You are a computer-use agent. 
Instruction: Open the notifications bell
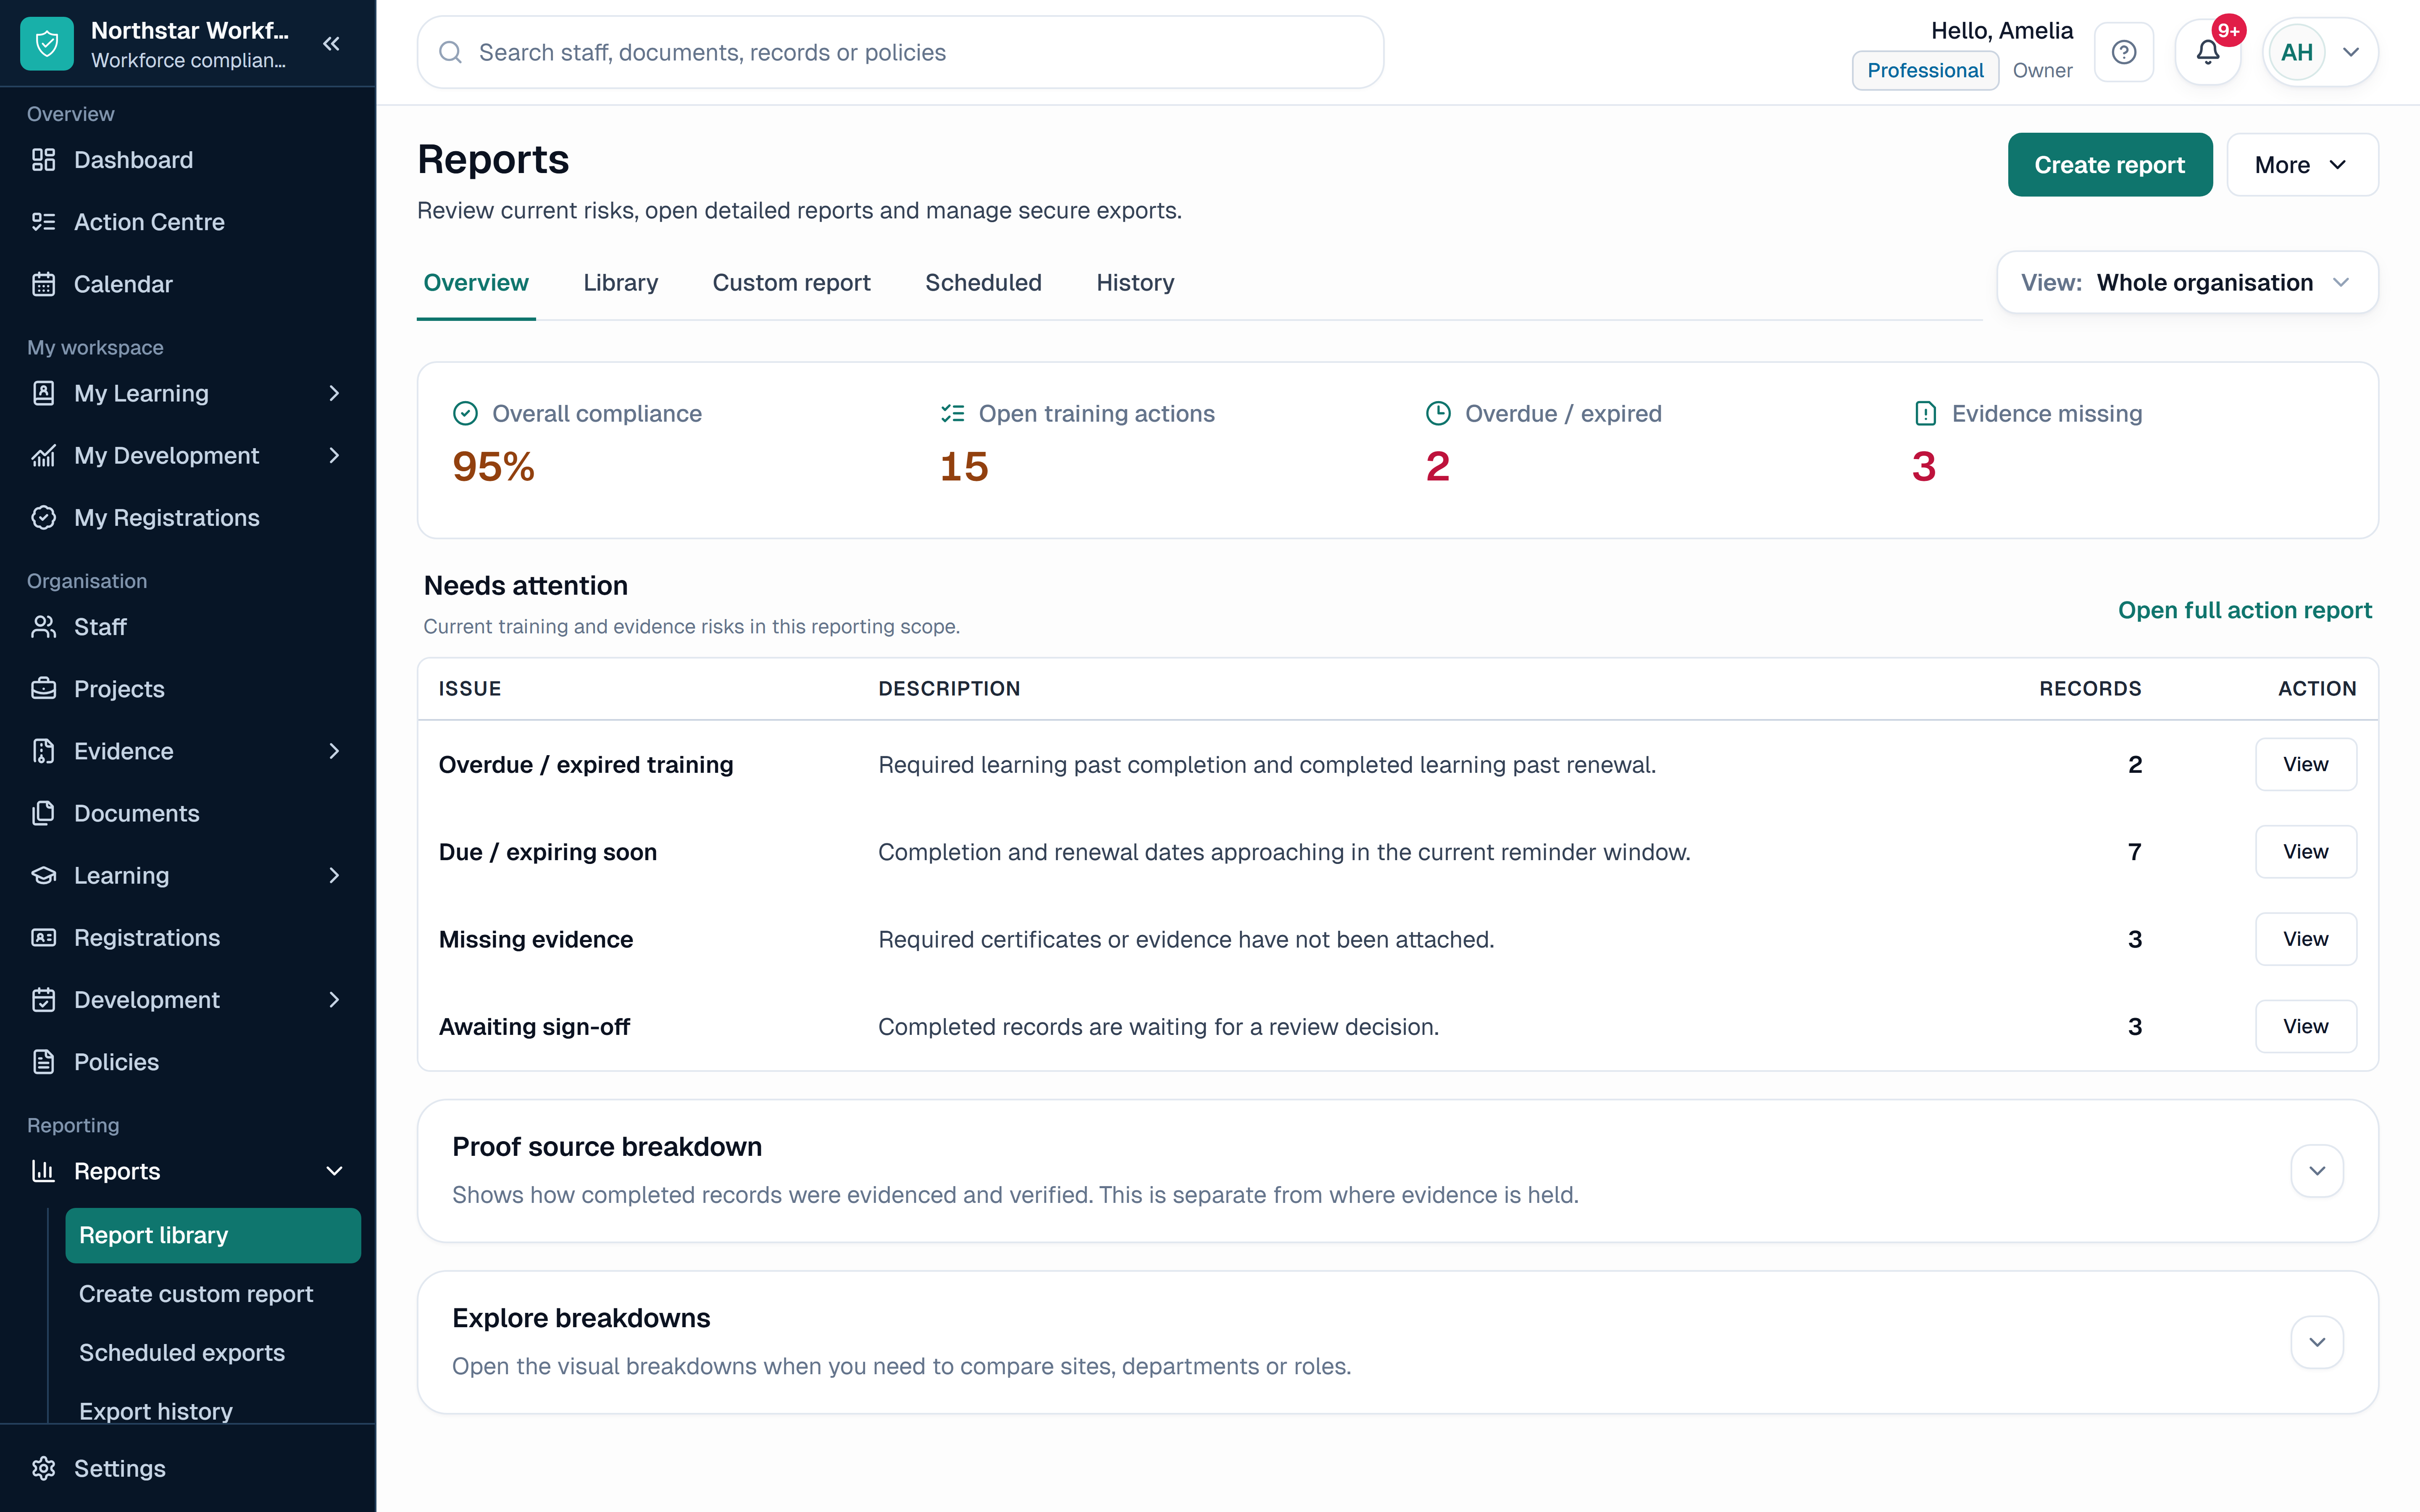click(x=2208, y=52)
